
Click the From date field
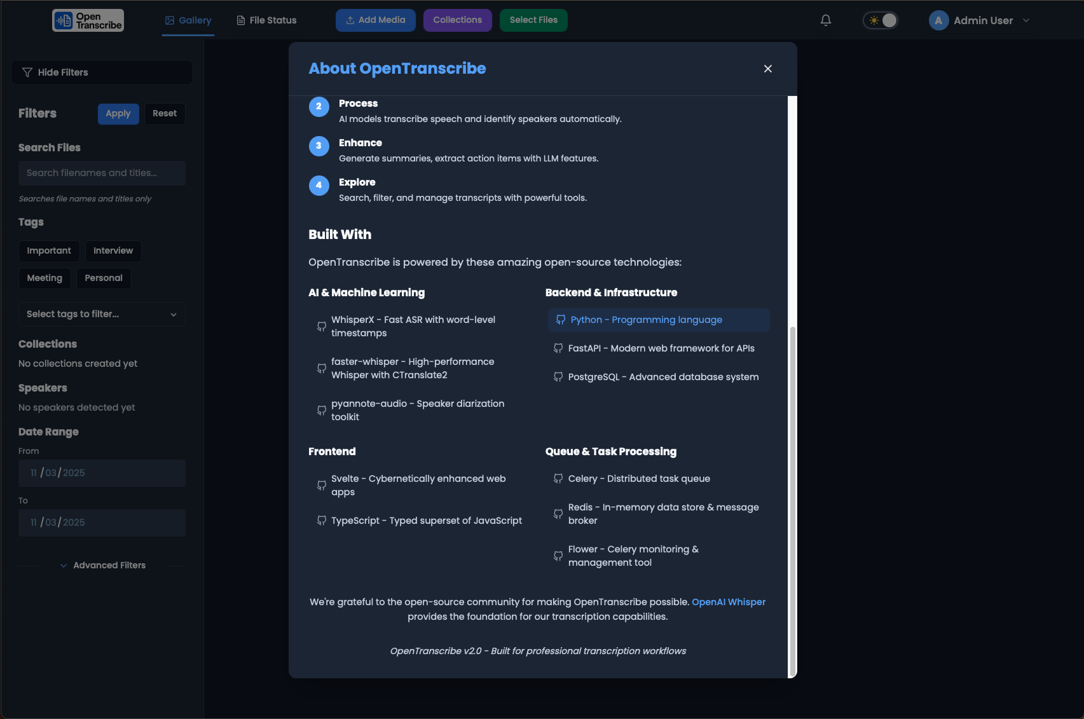coord(102,474)
